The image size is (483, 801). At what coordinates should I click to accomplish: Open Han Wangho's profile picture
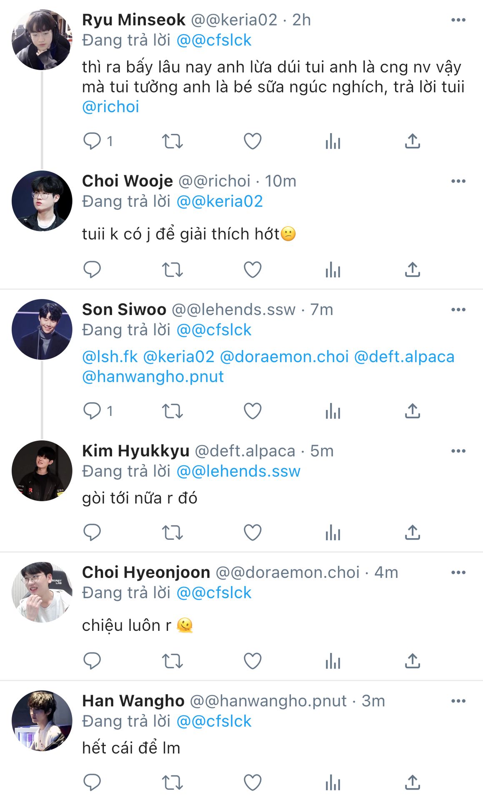[x=42, y=721]
